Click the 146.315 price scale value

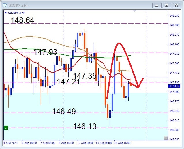coord(174,120)
